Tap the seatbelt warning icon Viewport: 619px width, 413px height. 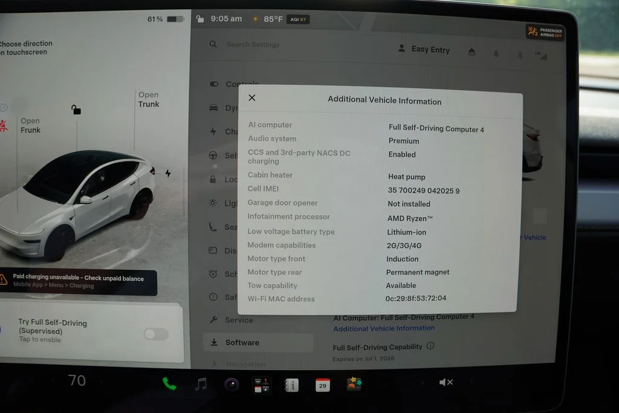(4, 126)
